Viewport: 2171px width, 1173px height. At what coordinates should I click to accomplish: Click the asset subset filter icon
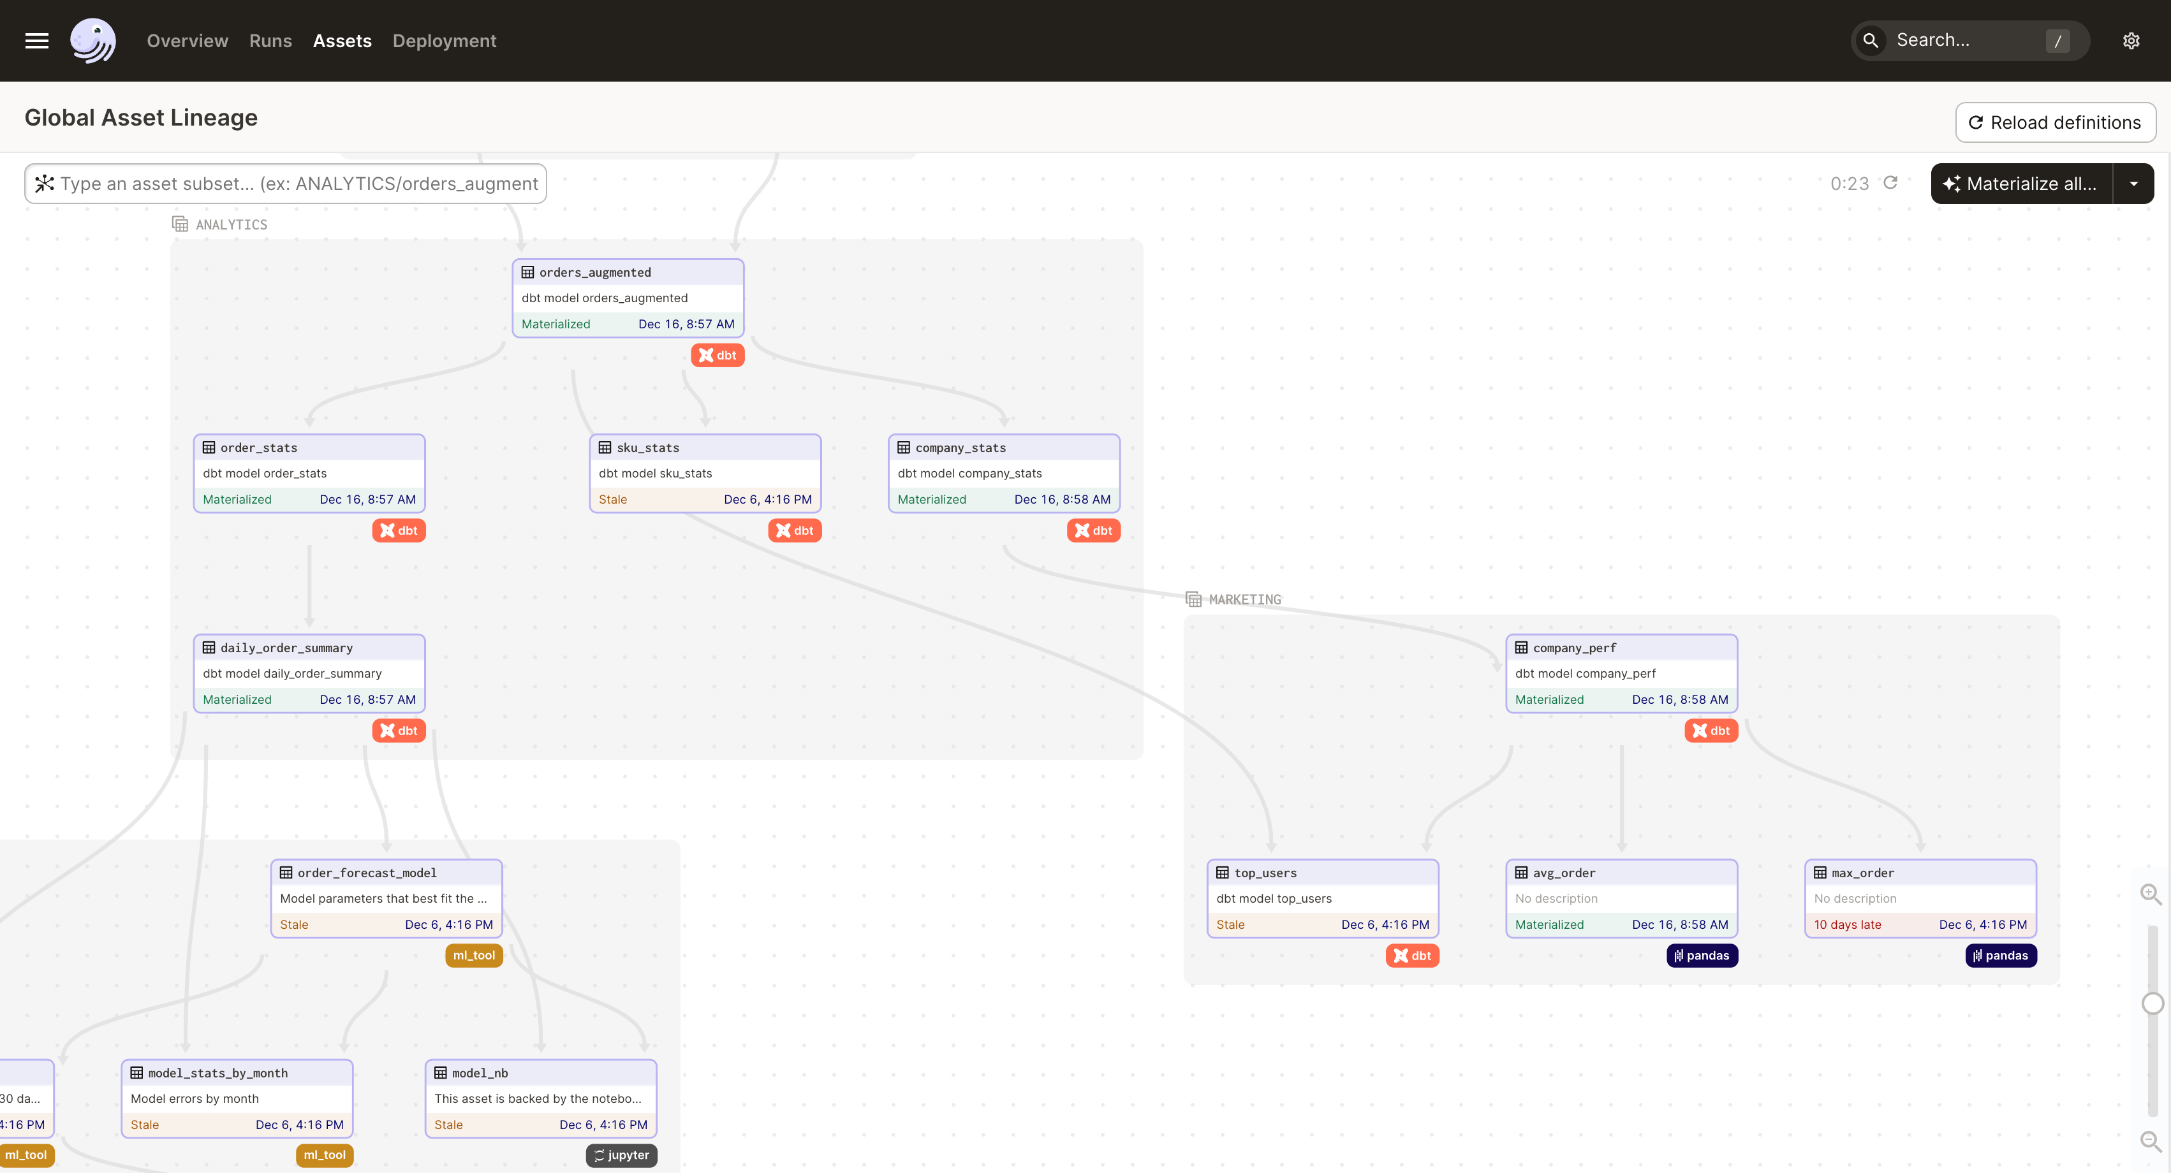click(x=45, y=183)
